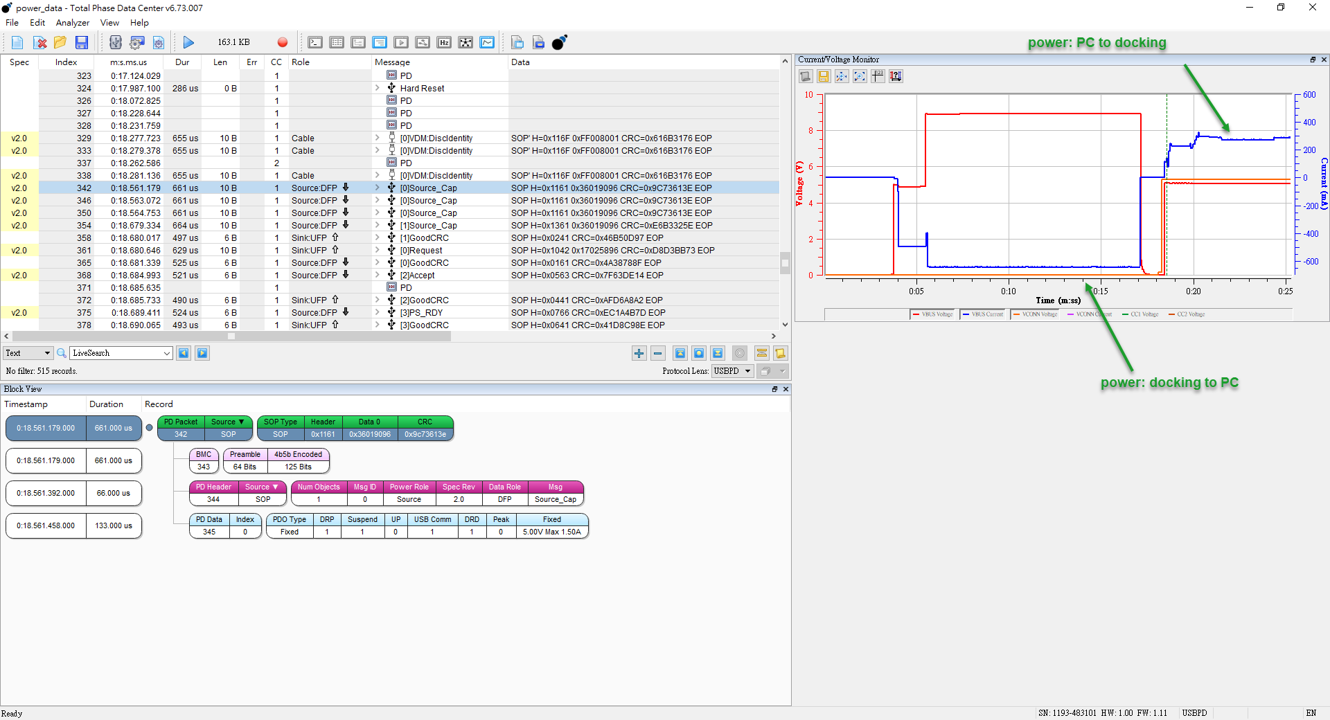Open the Command Line view icon

(315, 43)
